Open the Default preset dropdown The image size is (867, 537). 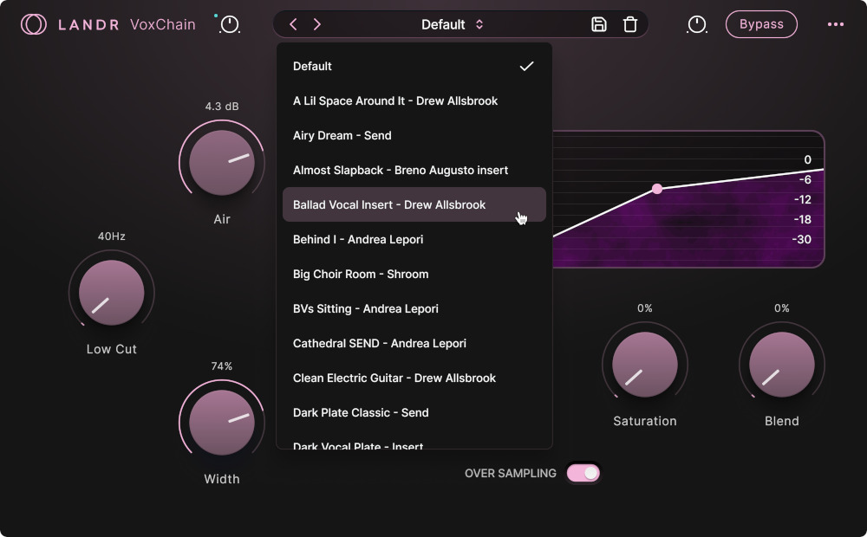[x=453, y=24]
